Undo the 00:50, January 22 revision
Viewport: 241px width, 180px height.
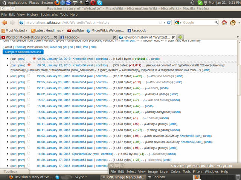(x=155, y=59)
